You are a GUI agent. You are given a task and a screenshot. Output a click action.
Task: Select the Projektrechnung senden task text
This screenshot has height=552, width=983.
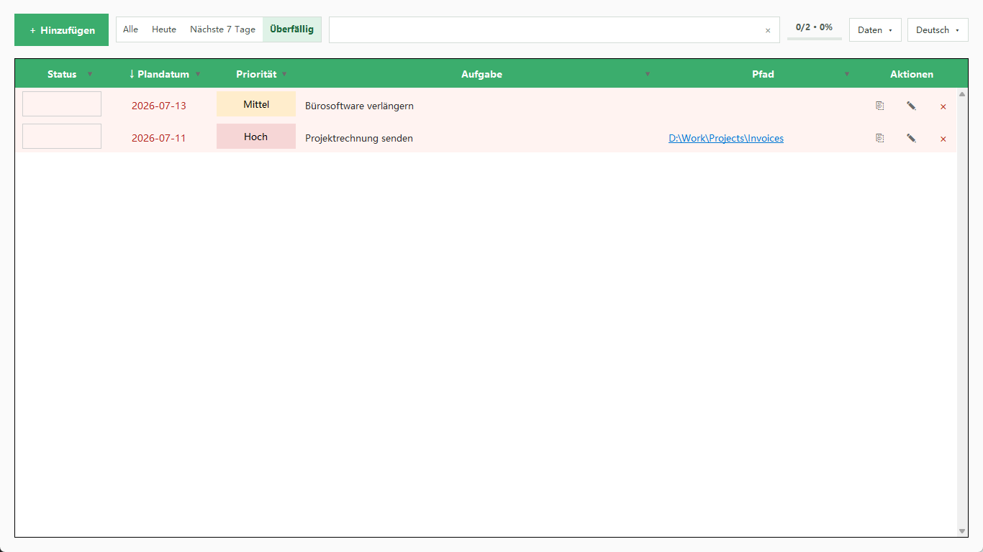(x=359, y=138)
